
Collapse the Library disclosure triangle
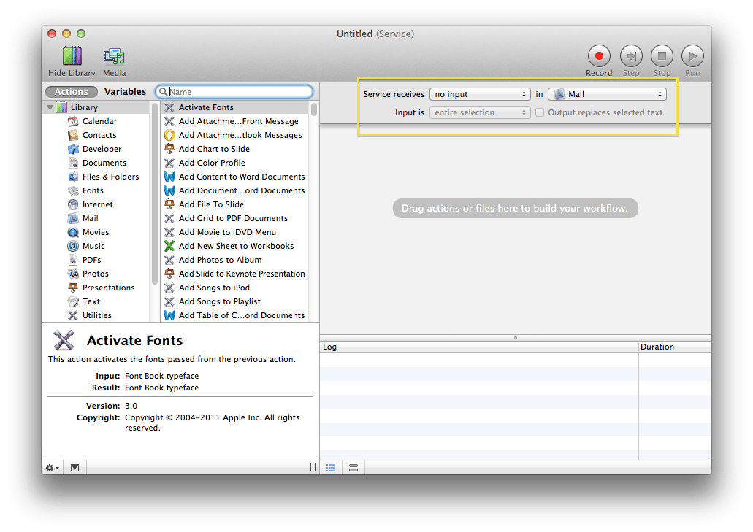[50, 107]
